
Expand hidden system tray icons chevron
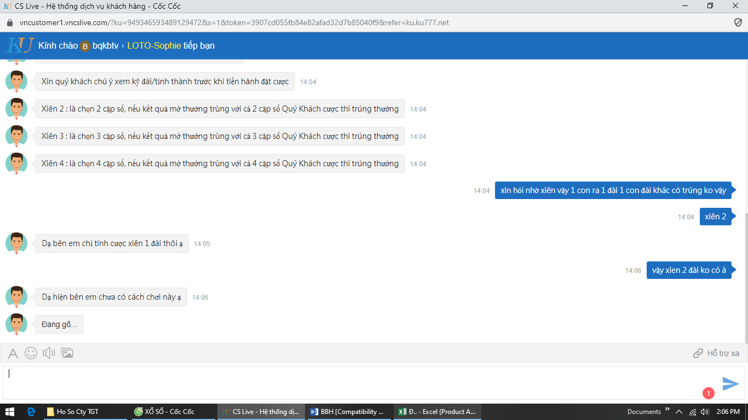point(679,412)
